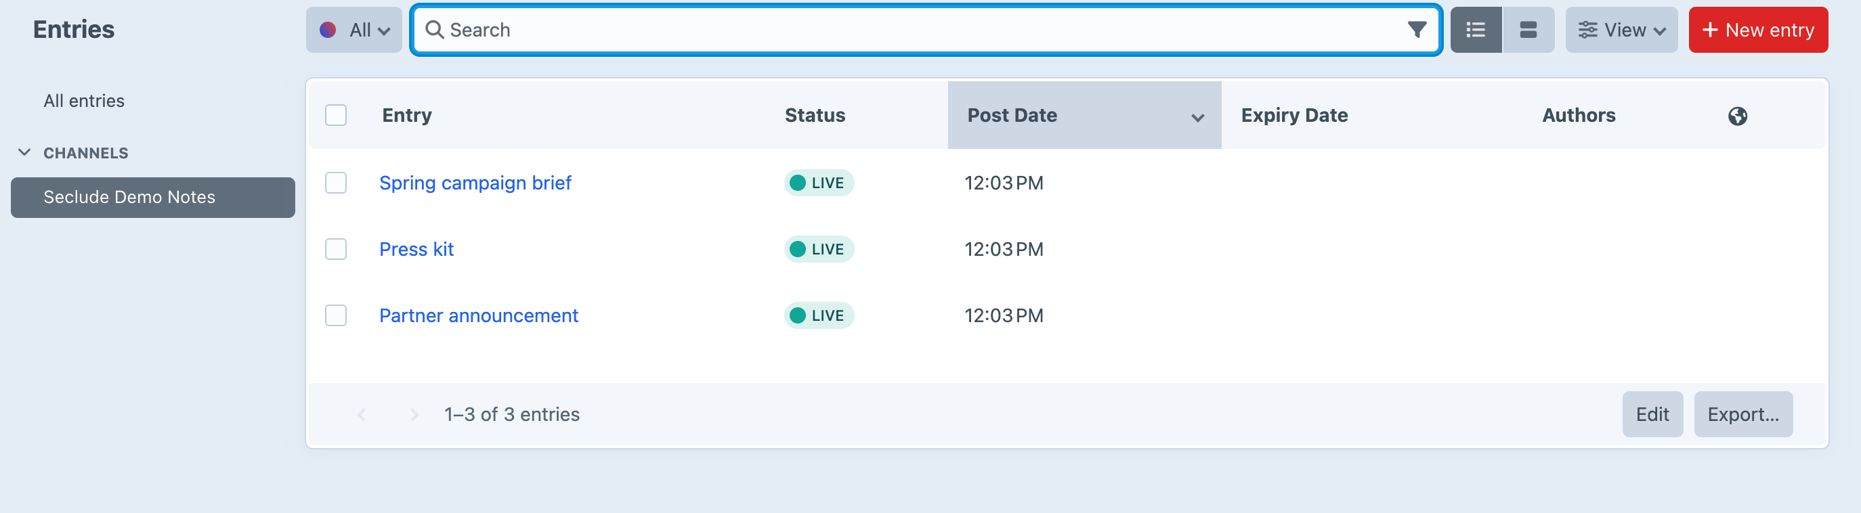Click the 12:03 PM date of Press kit
Viewport: 1861px width, 513px height.
pos(1004,249)
